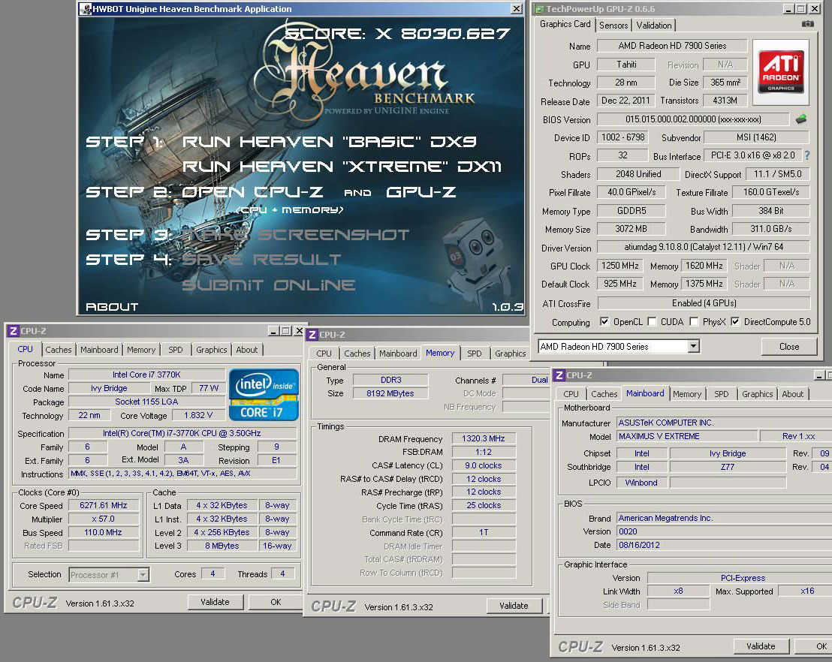Click the Intel Core i7 logo badge
Screen dimensions: 832x662
[264, 395]
